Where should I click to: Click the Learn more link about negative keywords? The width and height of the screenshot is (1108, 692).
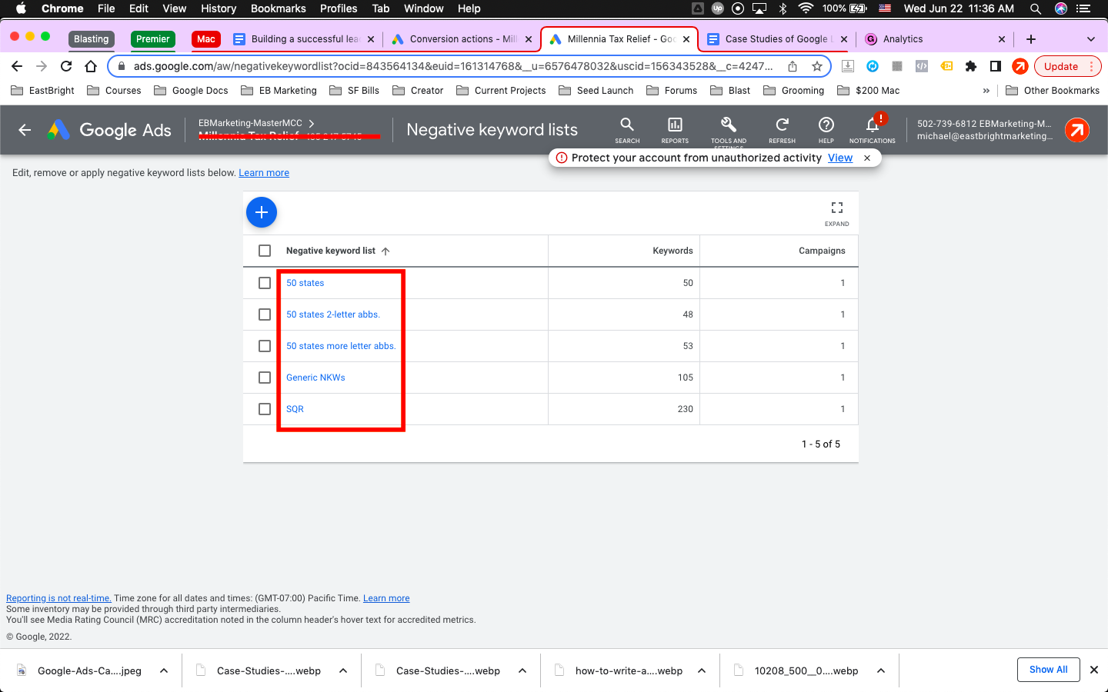tap(264, 172)
